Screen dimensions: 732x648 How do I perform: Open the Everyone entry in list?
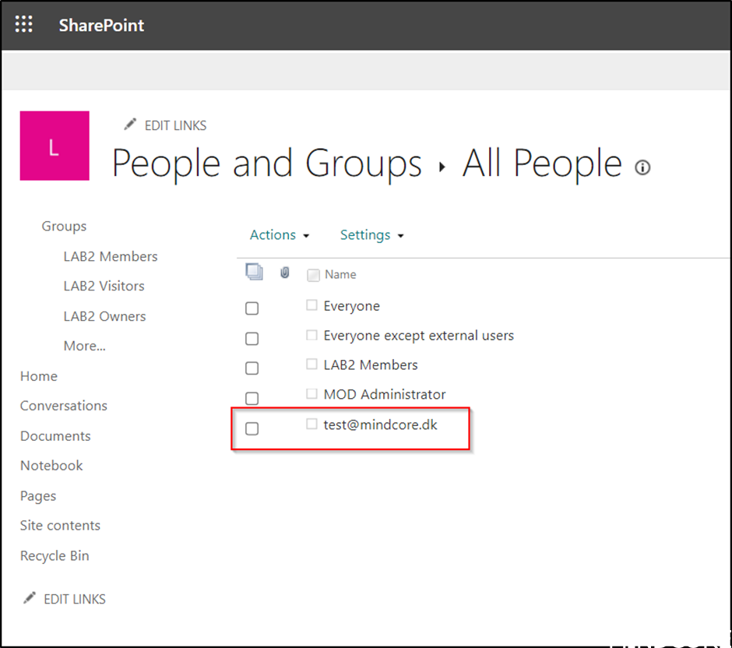pos(351,306)
